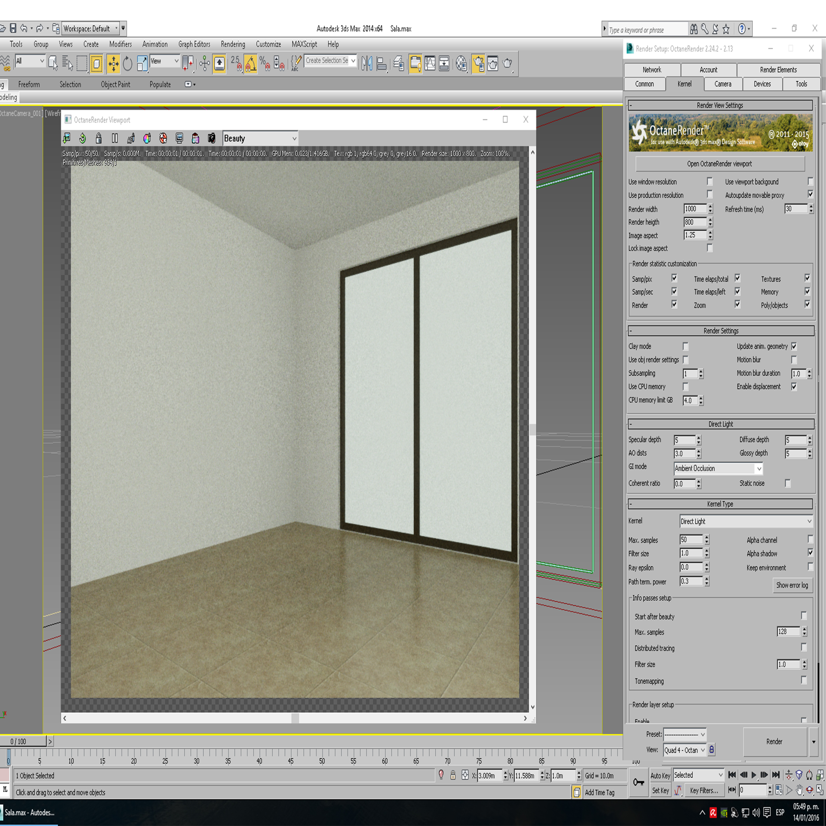
Task: Click the camera snapshot icon in Octane toolbar
Action: (x=212, y=138)
